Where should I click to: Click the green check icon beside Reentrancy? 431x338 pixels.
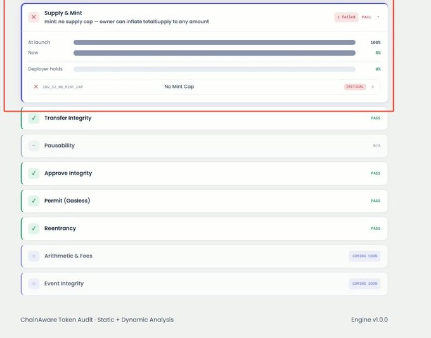point(34,228)
